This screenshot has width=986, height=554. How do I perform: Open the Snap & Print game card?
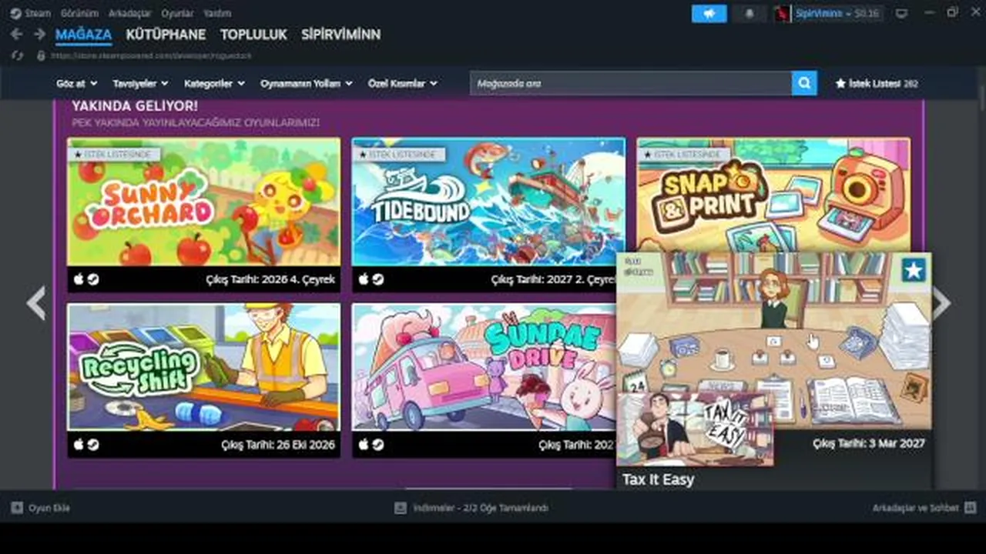tap(773, 195)
